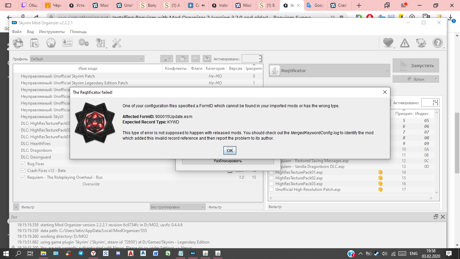Sort by Имя мода column header

click(x=88, y=68)
